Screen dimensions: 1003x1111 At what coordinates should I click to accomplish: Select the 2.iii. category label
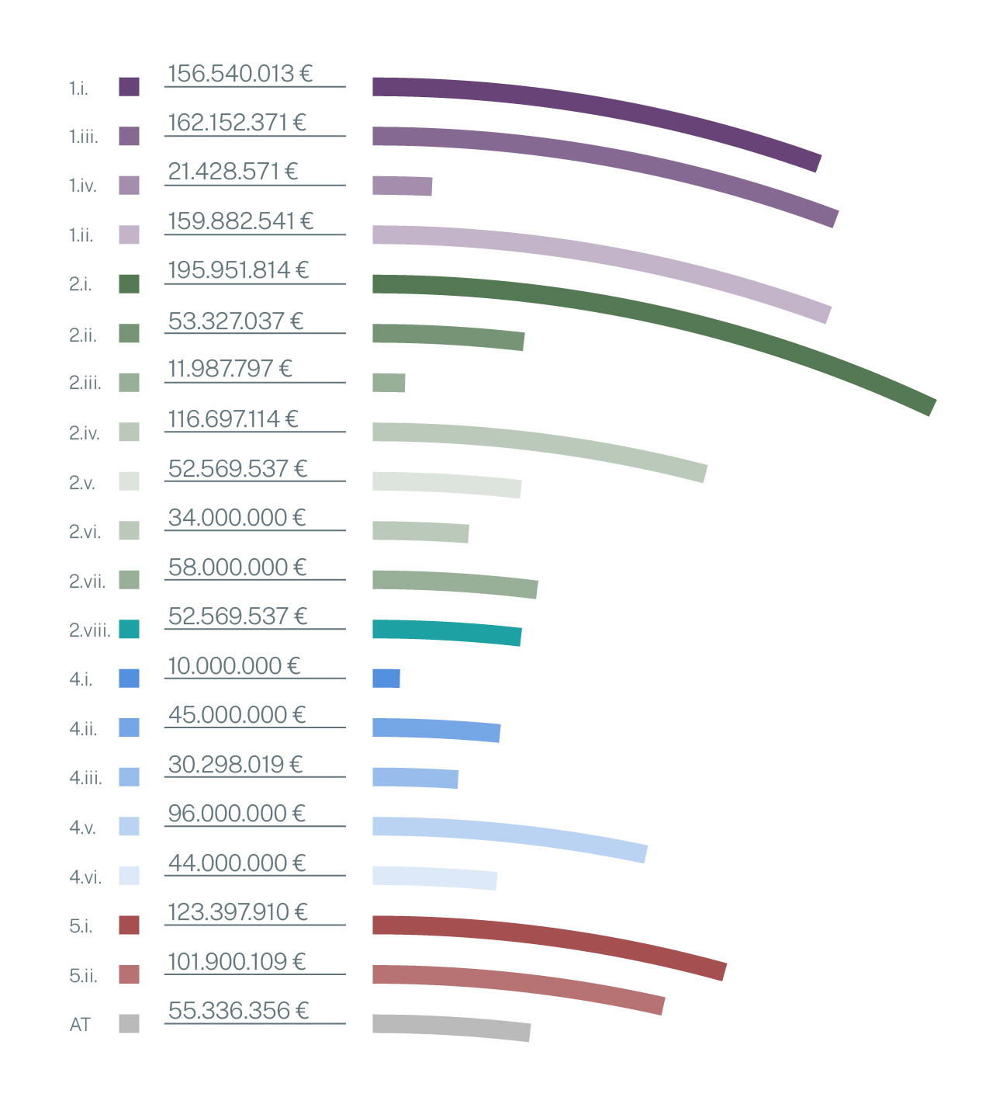pos(85,383)
